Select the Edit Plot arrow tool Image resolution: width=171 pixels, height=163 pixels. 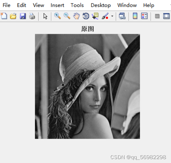pyautogui.click(x=45, y=16)
